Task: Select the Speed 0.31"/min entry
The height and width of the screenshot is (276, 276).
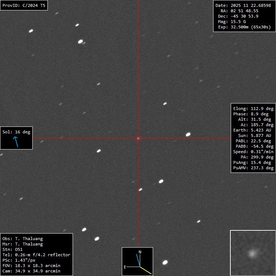Action: tap(253, 152)
